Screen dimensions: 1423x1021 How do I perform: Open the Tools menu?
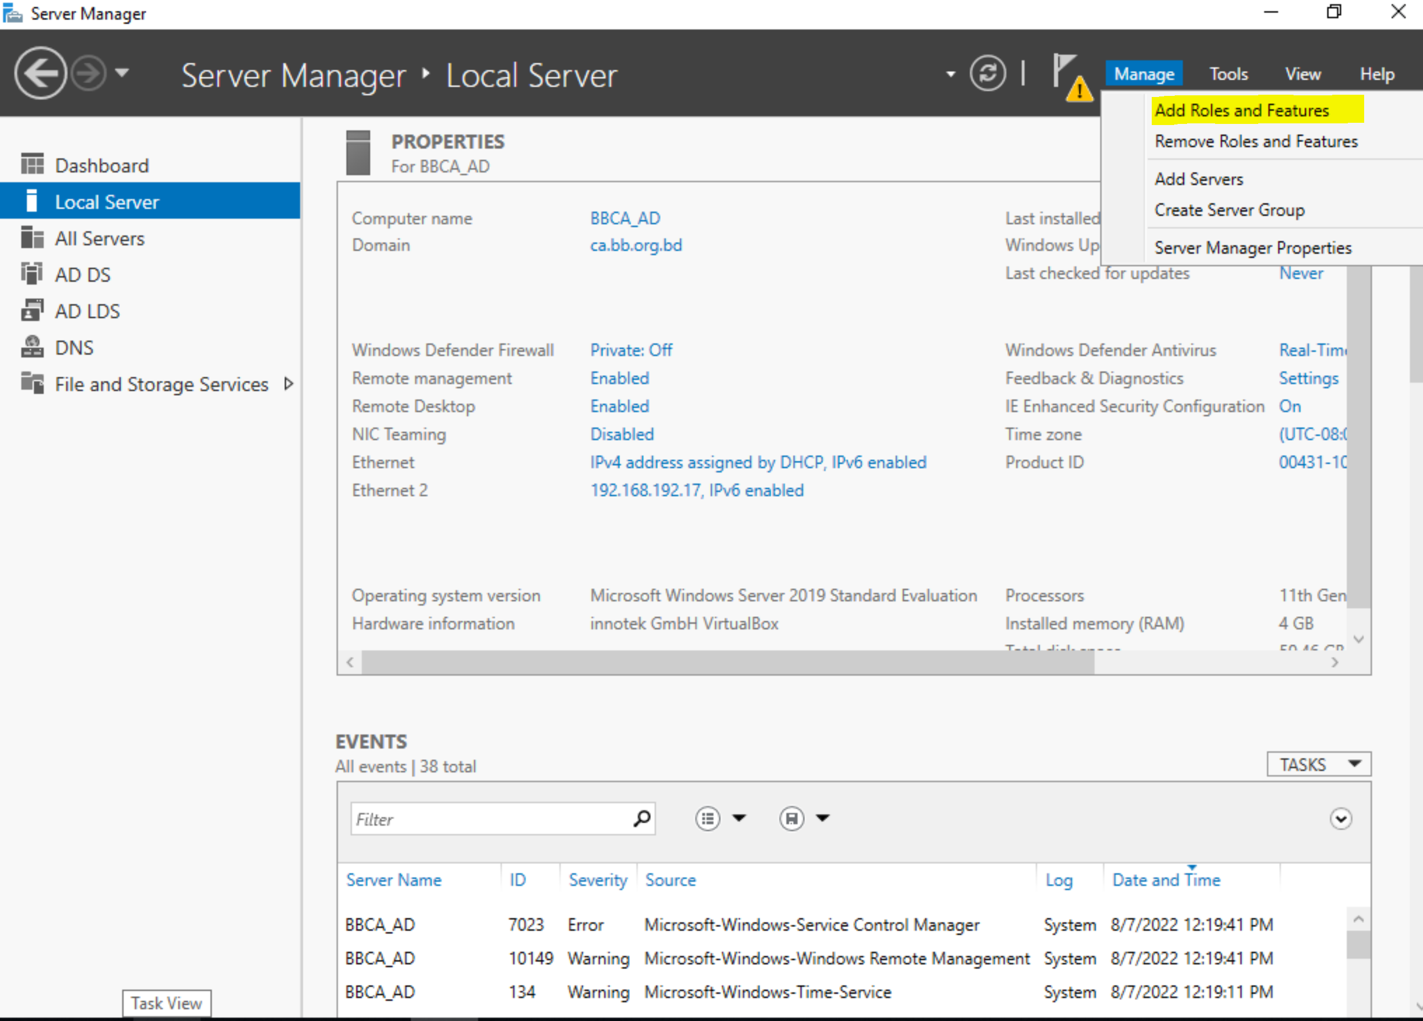[1229, 74]
